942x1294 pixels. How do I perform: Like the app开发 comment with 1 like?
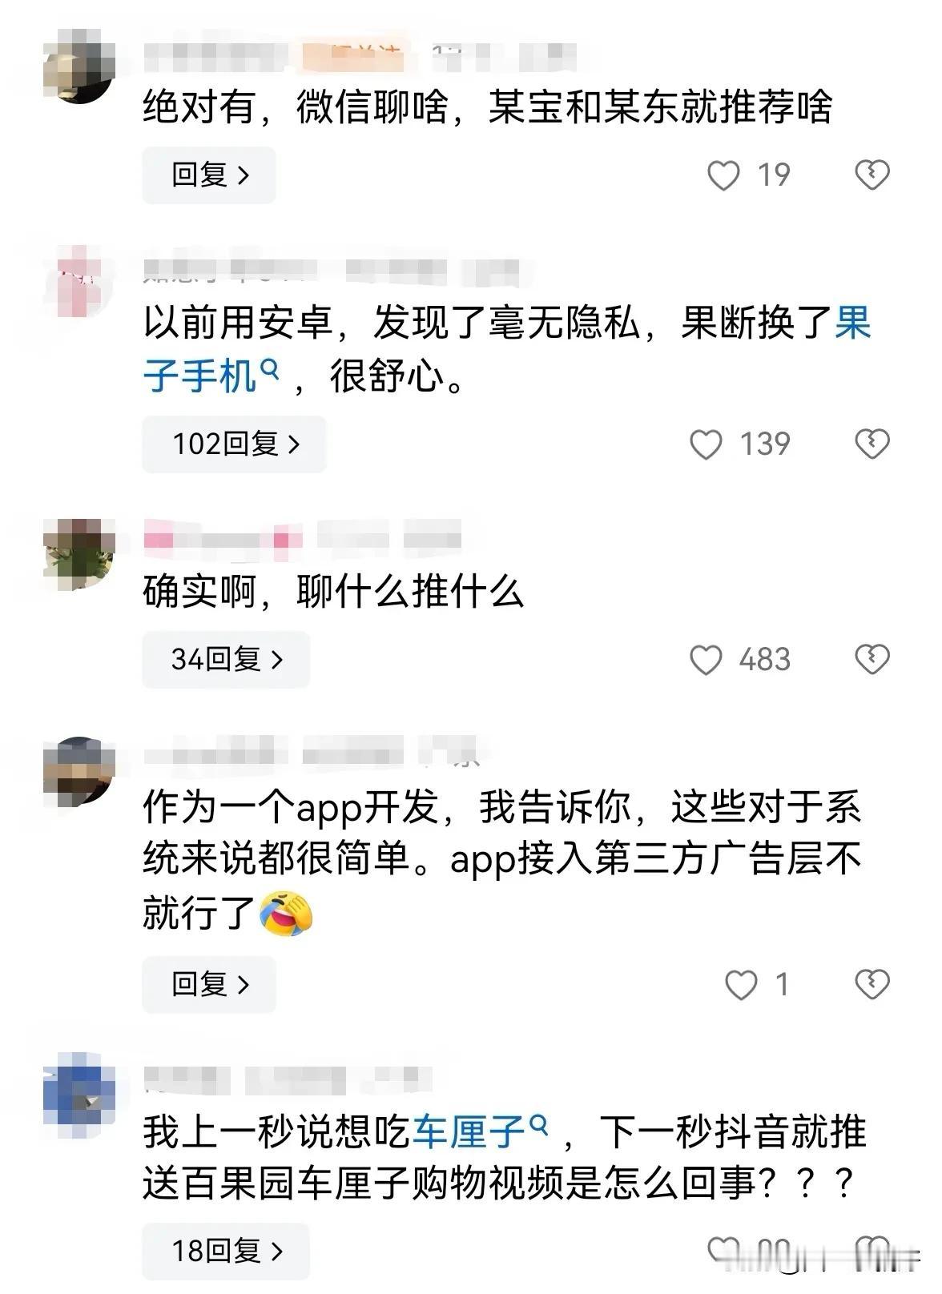tap(741, 985)
